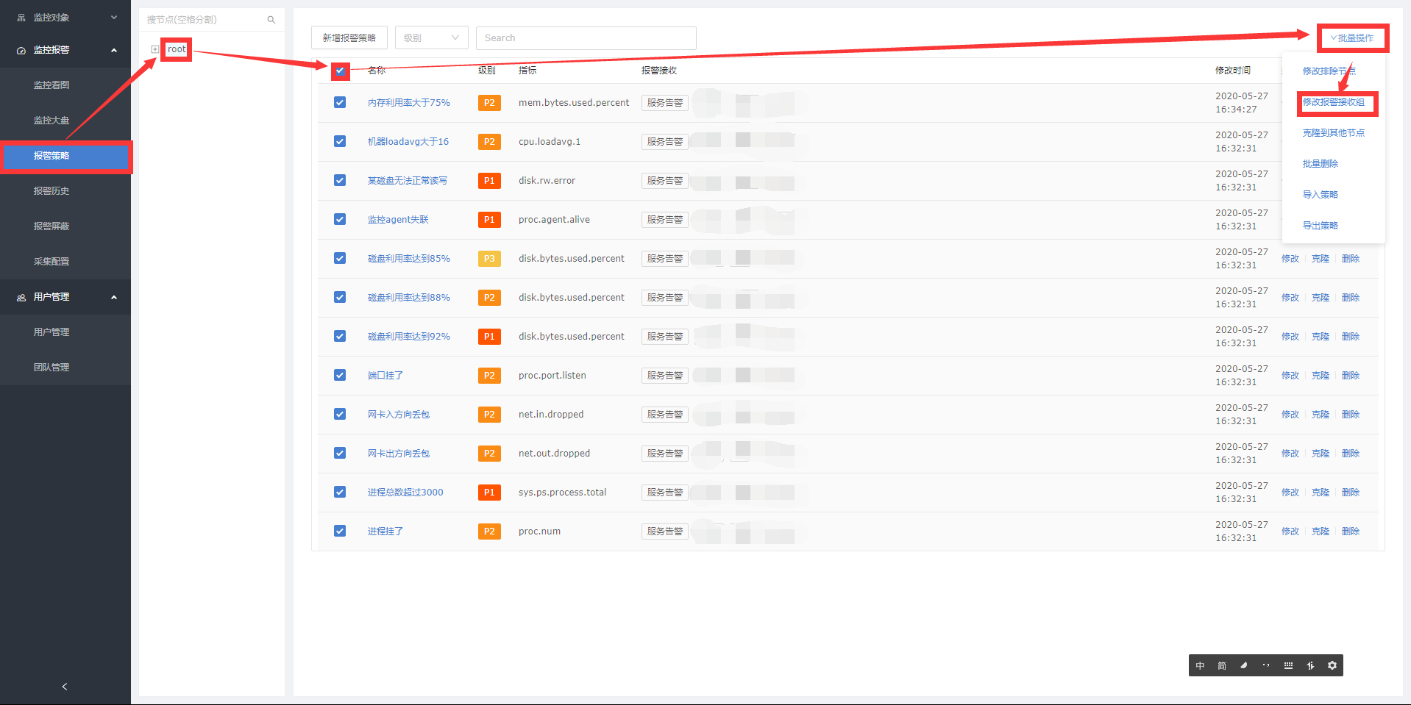1411x705 pixels.
Task: Uncheck the 进程挂了 row checkbox
Action: (340, 531)
